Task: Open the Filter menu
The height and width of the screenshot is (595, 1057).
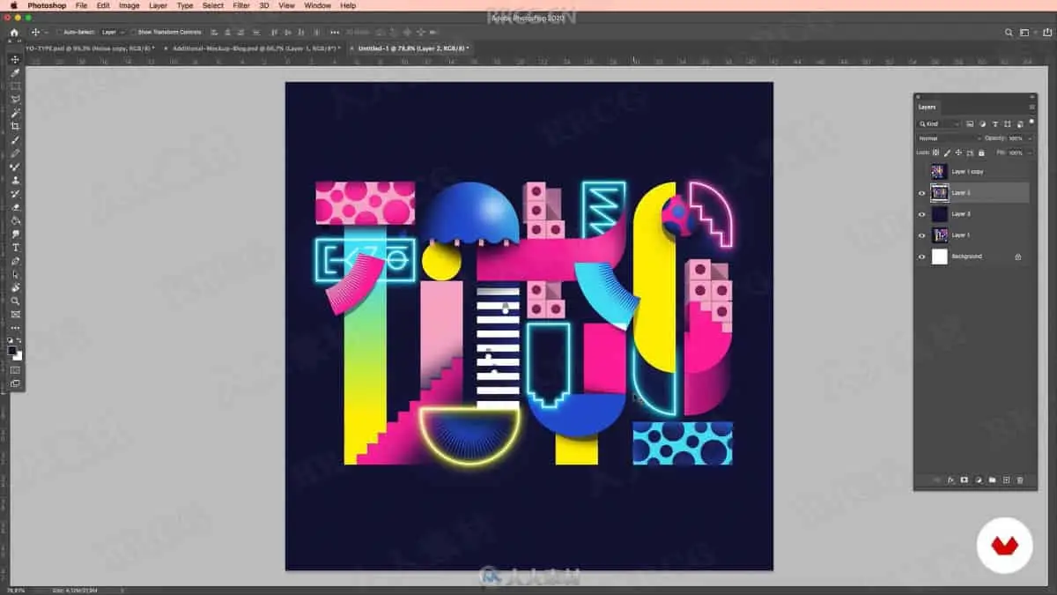Action: [x=241, y=5]
